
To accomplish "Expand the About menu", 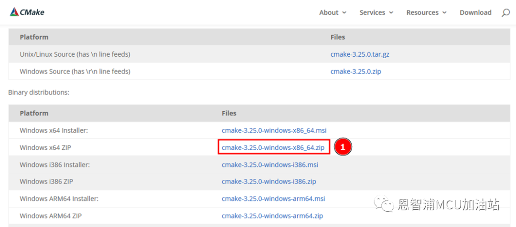I will (x=333, y=12).
